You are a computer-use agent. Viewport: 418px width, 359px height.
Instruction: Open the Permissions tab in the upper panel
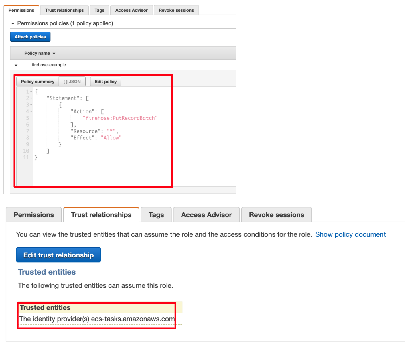[x=21, y=10]
